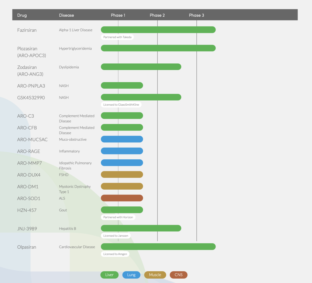Open the Licensed to Janssen tag

coord(116,236)
